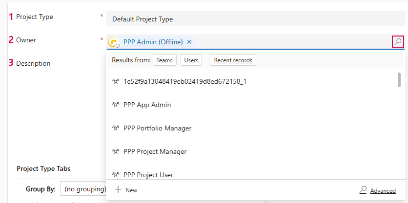Click the empty area of Owner input

pyautogui.click(x=293, y=42)
